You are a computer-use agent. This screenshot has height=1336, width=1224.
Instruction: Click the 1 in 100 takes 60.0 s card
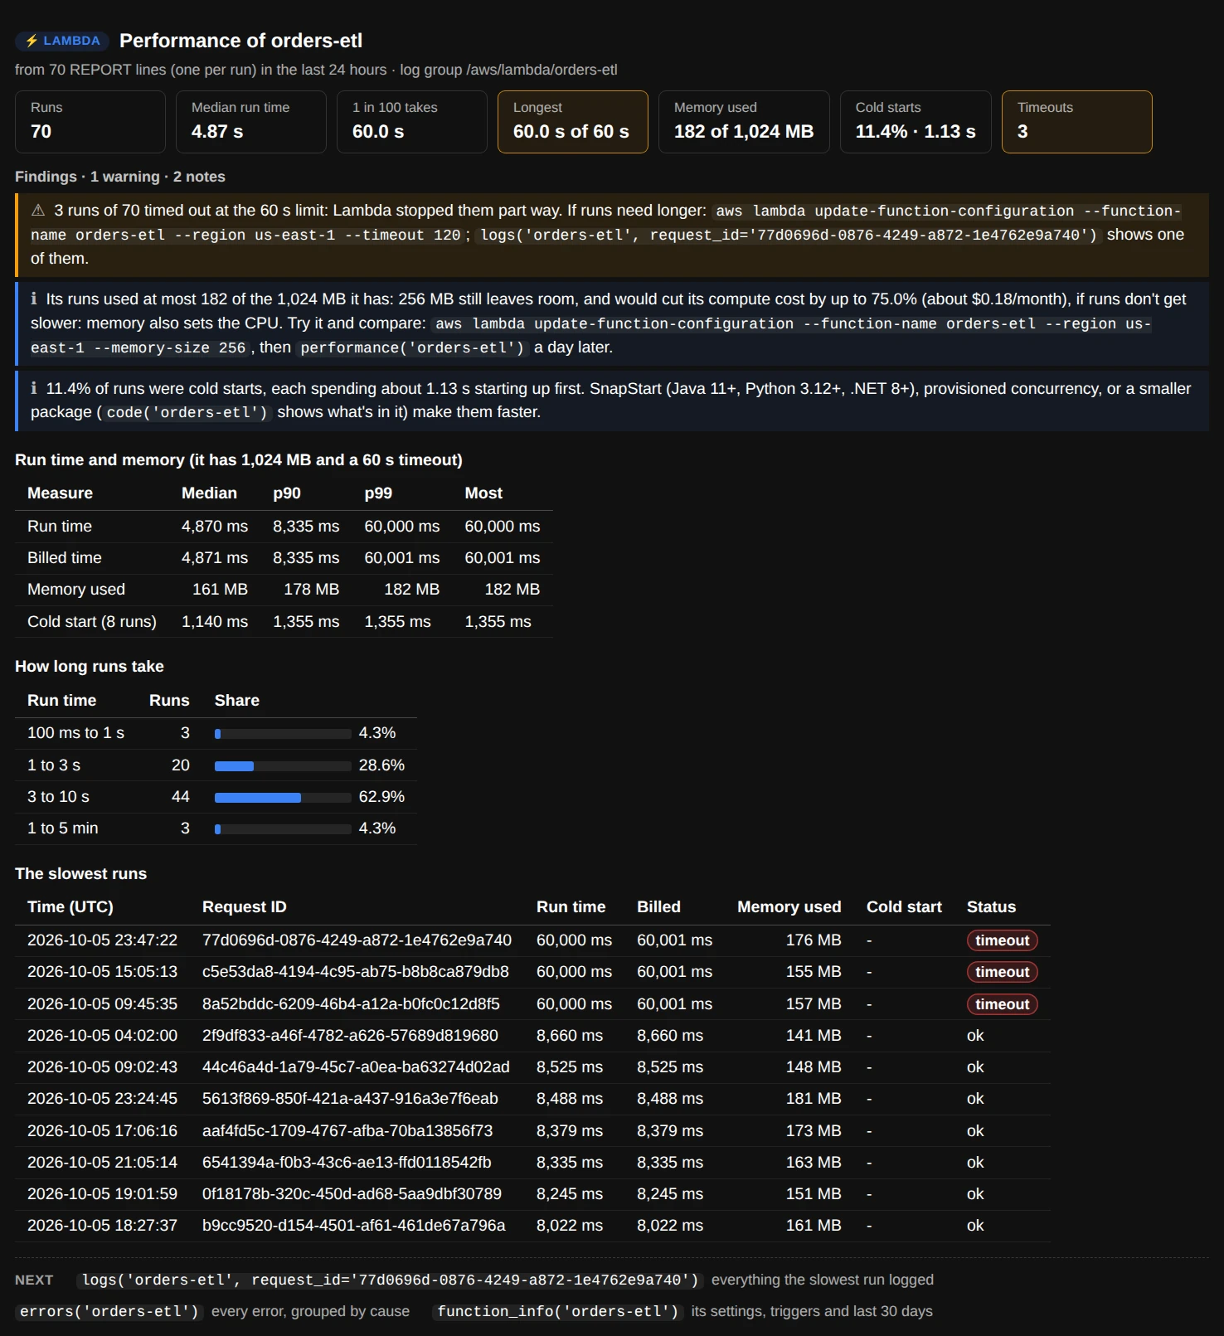pyautogui.click(x=411, y=122)
